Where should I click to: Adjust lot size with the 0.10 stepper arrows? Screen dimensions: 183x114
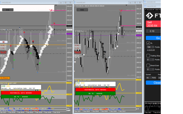(147, 31)
